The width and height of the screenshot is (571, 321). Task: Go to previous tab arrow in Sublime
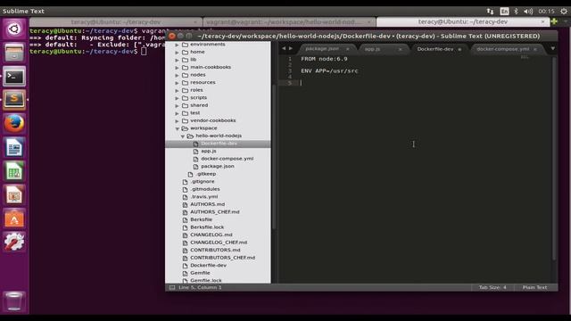tap(284, 48)
